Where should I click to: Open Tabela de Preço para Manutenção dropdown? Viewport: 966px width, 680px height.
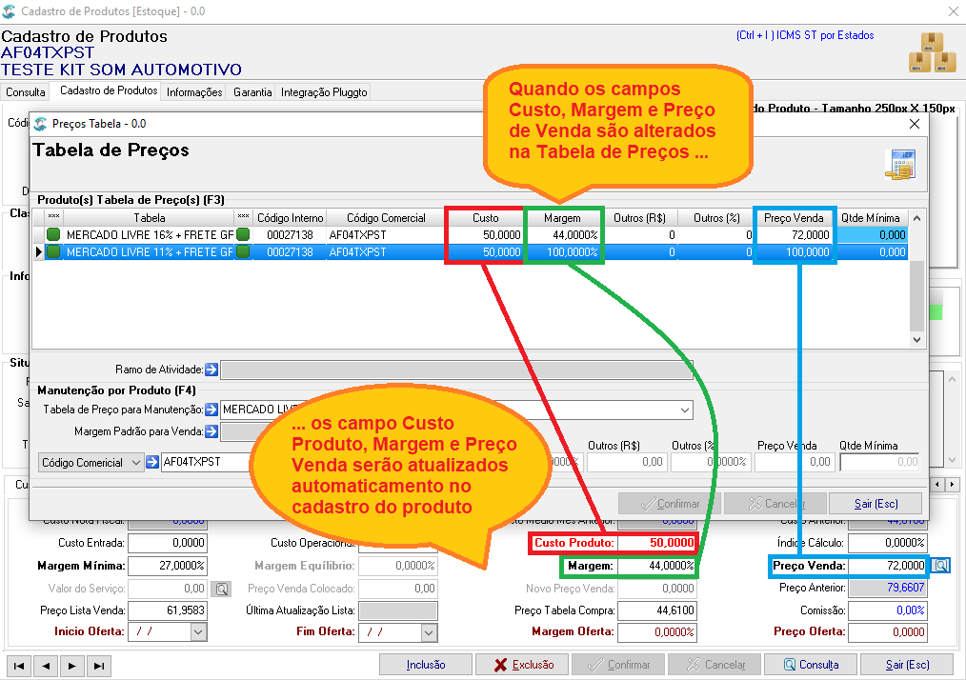pyautogui.click(x=684, y=410)
